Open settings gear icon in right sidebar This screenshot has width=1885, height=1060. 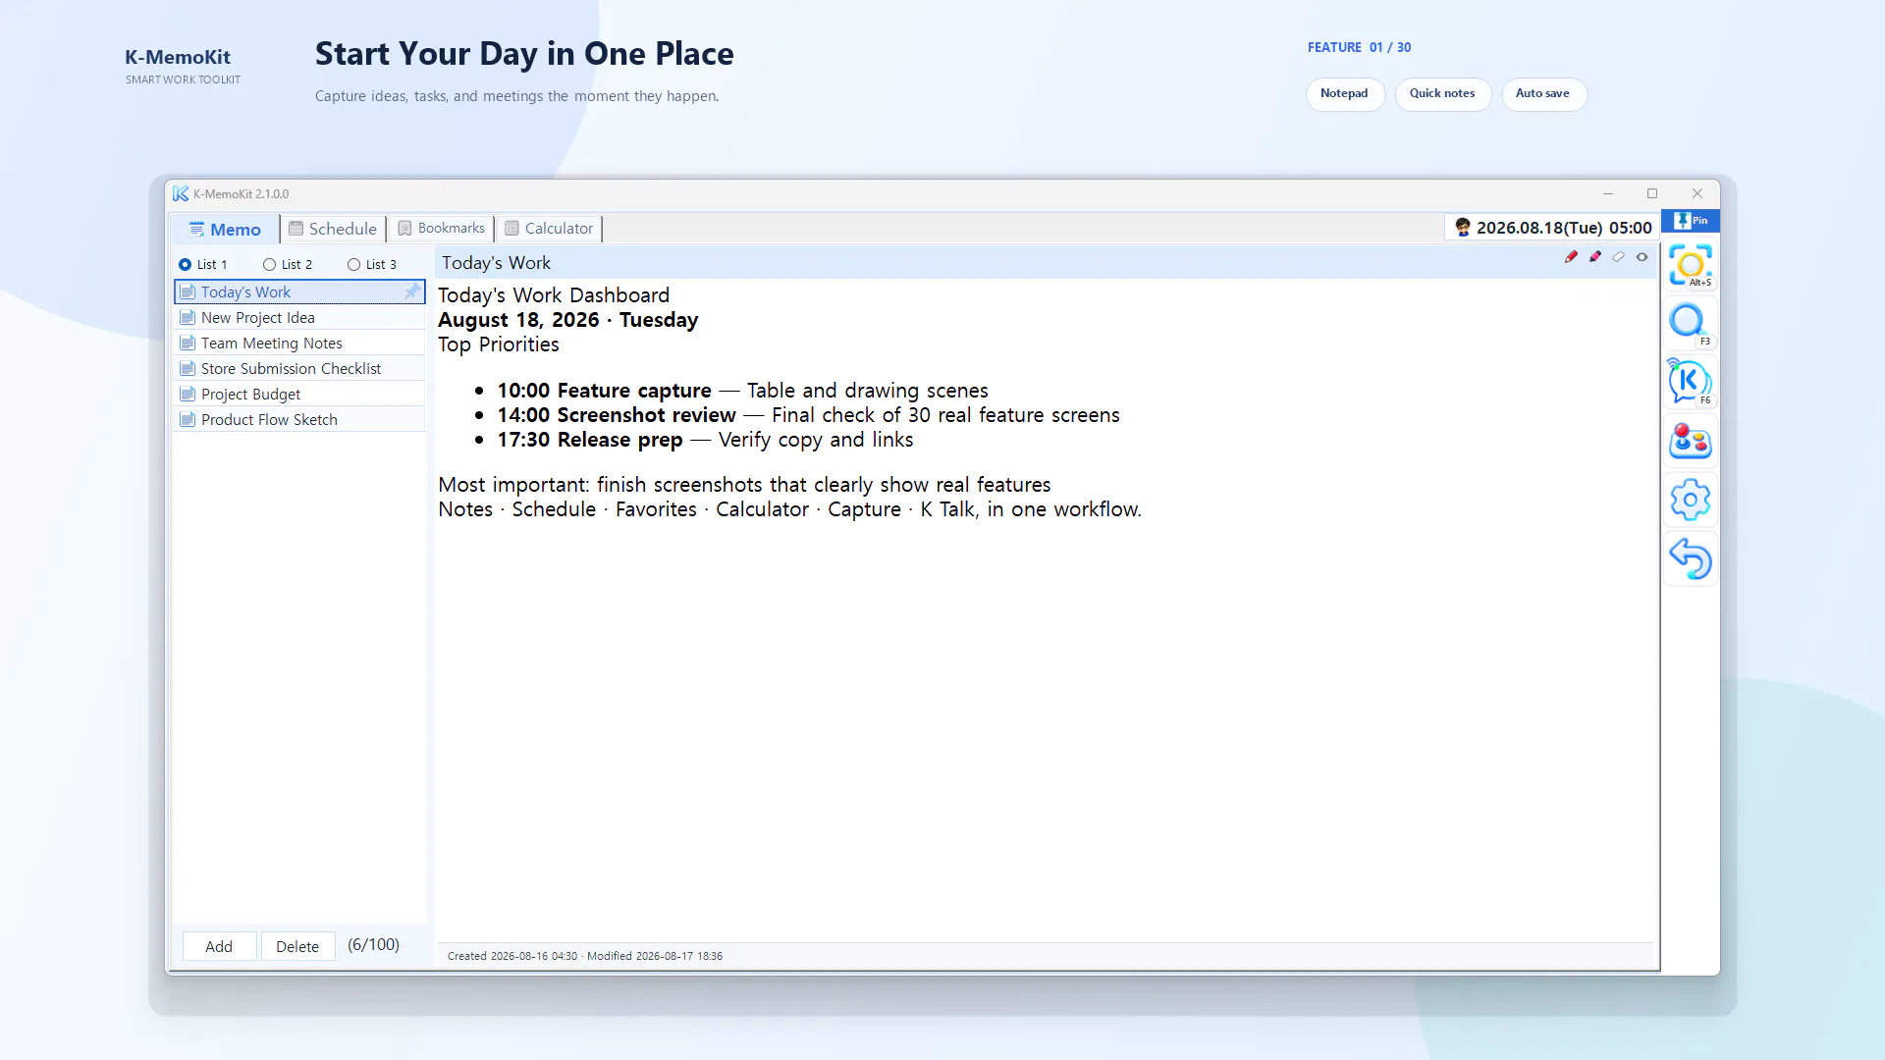(1690, 500)
